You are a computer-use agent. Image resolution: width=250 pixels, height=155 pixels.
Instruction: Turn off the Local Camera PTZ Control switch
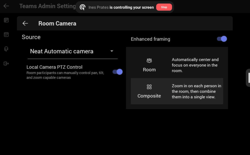(117, 72)
